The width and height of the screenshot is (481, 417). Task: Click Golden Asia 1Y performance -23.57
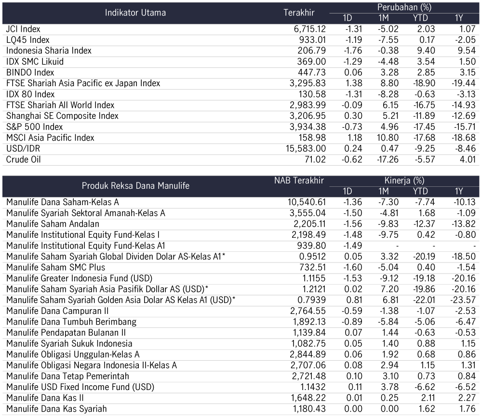463,300
